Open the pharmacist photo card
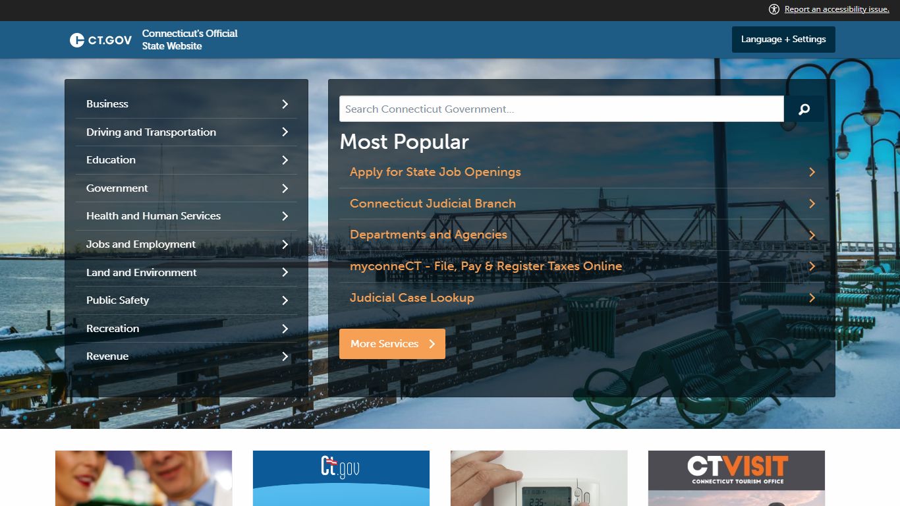Screen dimensions: 900x506 (x=144, y=478)
